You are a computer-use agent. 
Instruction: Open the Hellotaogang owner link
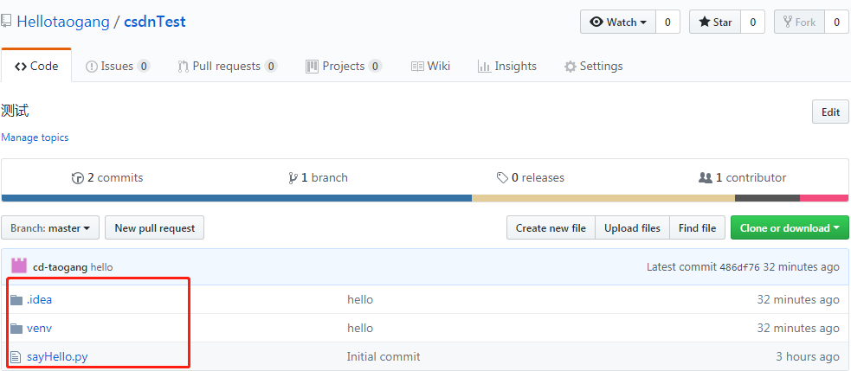tap(63, 22)
